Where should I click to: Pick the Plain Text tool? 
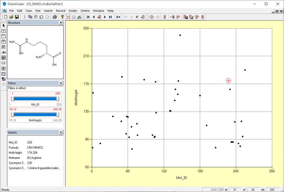pos(4,52)
